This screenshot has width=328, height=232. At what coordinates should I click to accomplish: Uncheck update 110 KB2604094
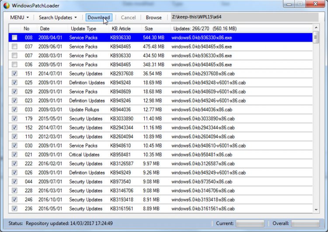[x=14, y=136]
